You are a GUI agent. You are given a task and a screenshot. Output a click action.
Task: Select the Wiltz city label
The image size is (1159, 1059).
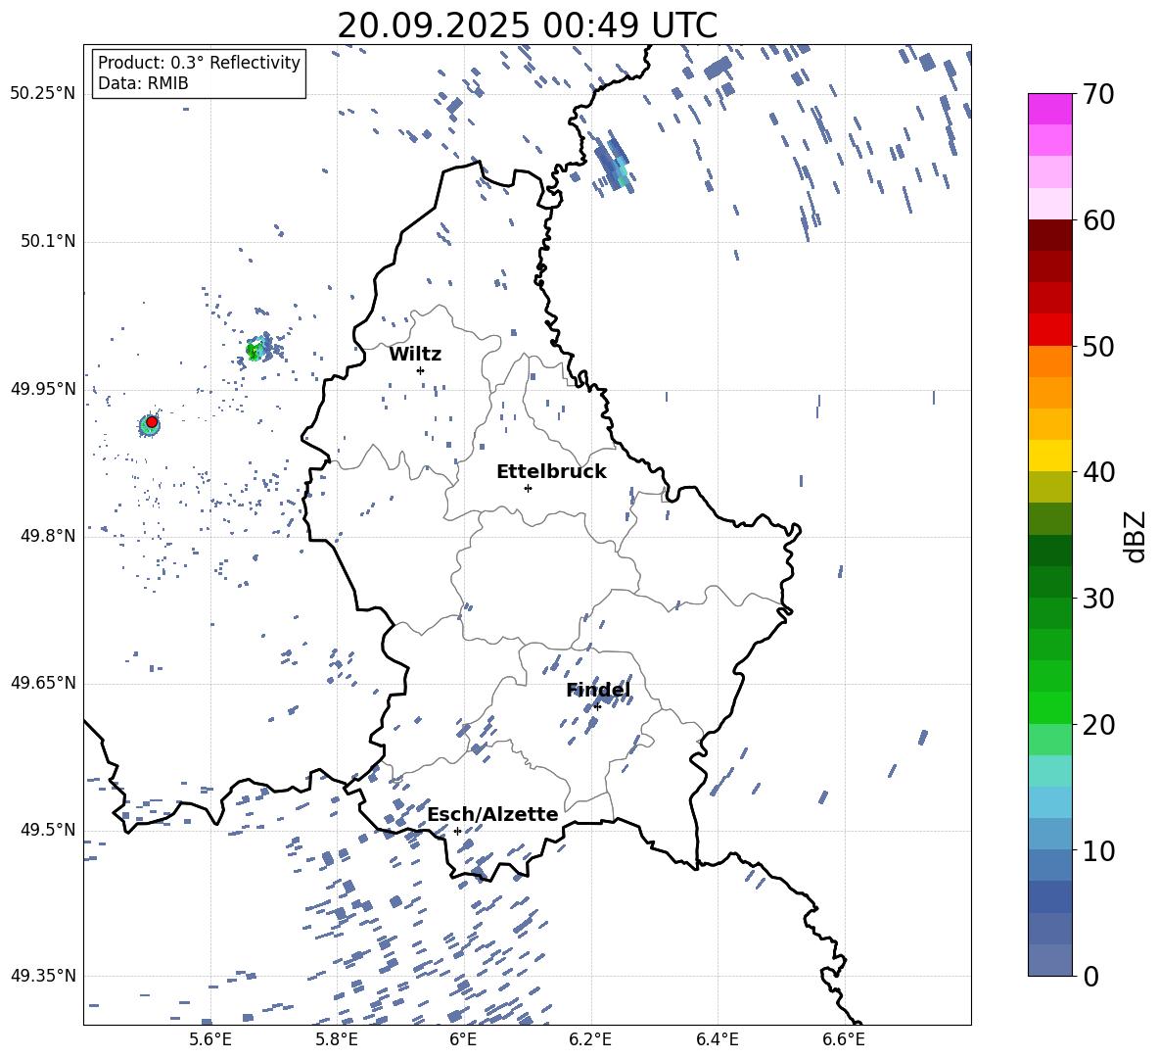click(415, 354)
